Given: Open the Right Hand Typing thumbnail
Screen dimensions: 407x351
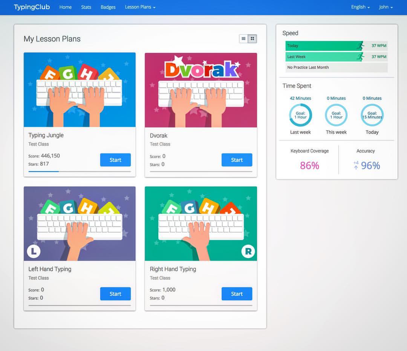Looking at the screenshot, I should click(x=201, y=223).
